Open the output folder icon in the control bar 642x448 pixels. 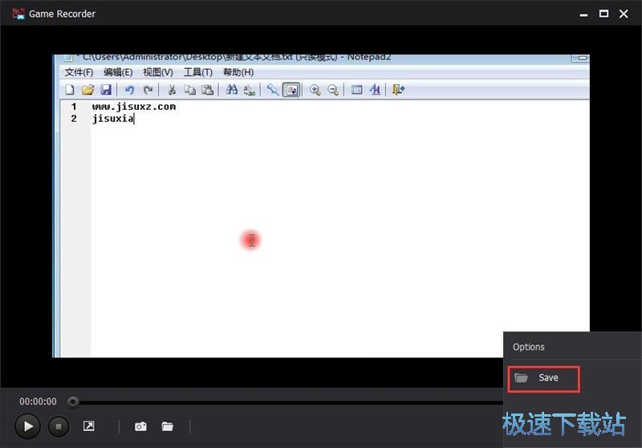click(x=167, y=426)
